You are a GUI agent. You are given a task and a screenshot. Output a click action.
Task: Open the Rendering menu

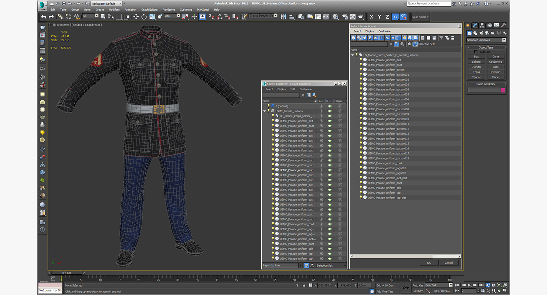click(169, 10)
